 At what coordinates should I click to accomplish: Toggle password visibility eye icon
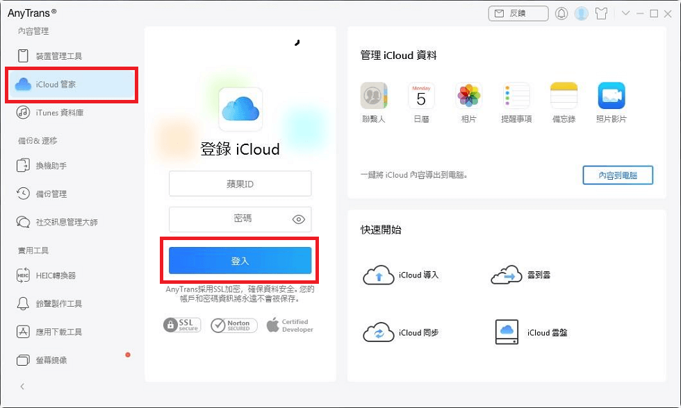point(299,219)
